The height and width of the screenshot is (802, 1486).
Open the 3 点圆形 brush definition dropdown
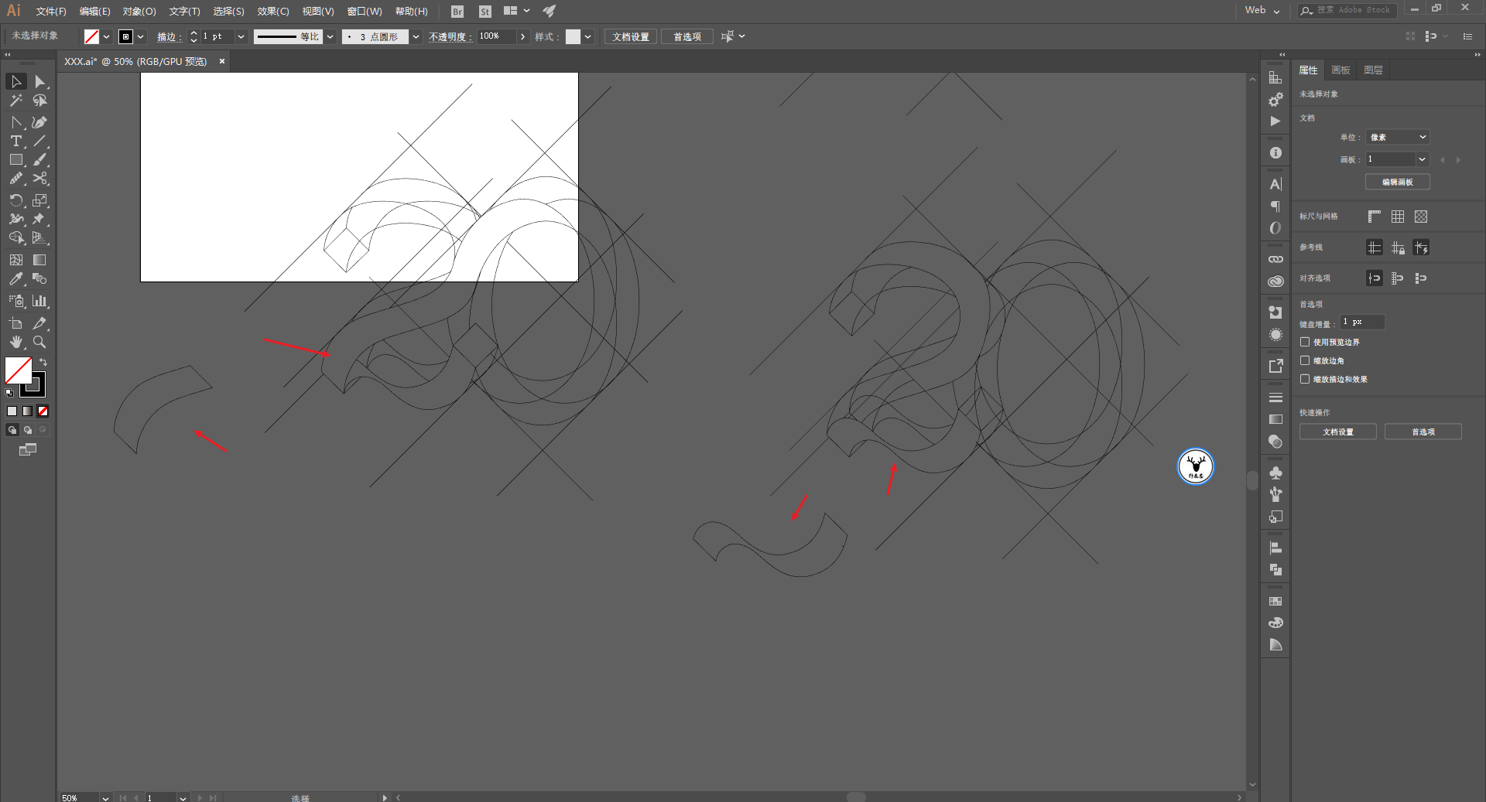[416, 36]
